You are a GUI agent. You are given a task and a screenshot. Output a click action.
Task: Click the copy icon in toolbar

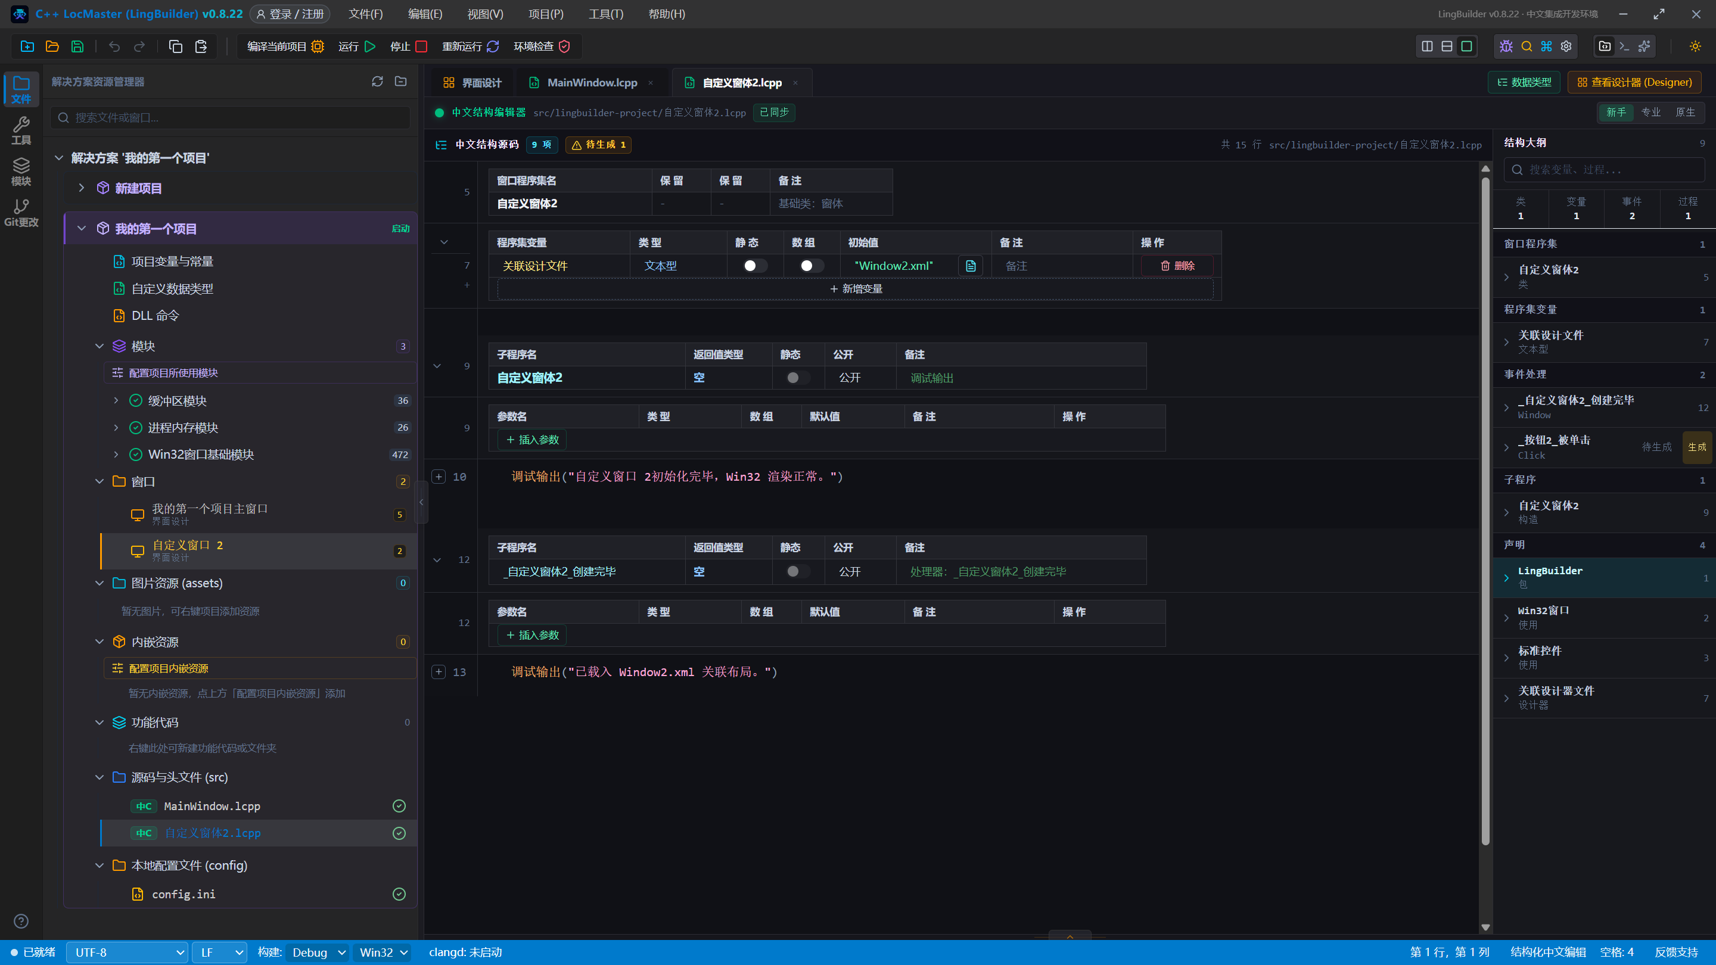[x=176, y=46]
